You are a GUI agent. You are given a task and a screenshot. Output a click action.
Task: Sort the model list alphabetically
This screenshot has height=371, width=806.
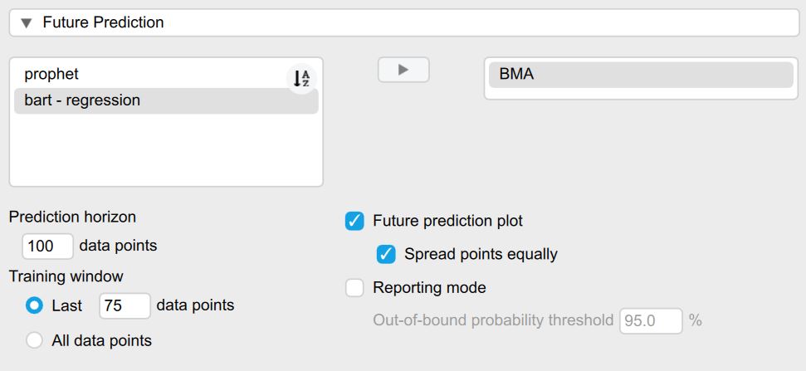click(x=301, y=79)
